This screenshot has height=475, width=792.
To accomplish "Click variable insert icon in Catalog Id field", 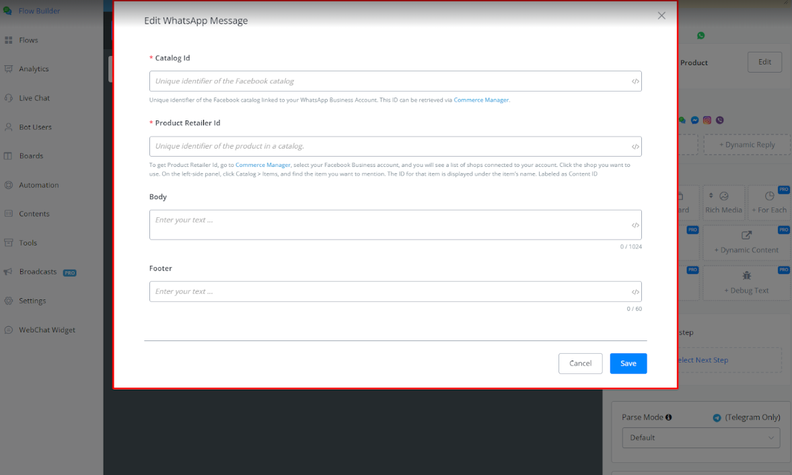I will coord(635,81).
